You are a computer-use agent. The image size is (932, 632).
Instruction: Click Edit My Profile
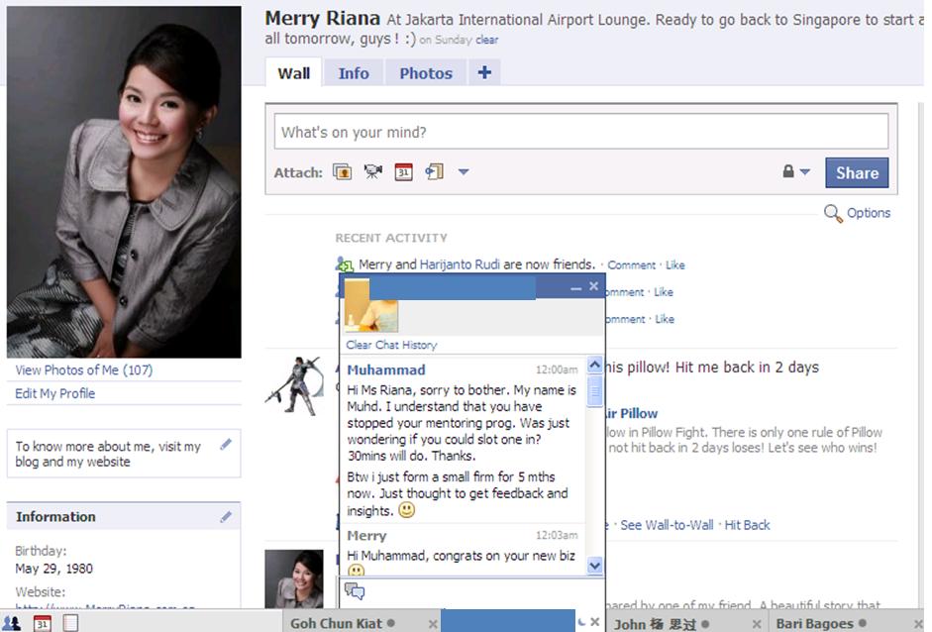point(54,393)
